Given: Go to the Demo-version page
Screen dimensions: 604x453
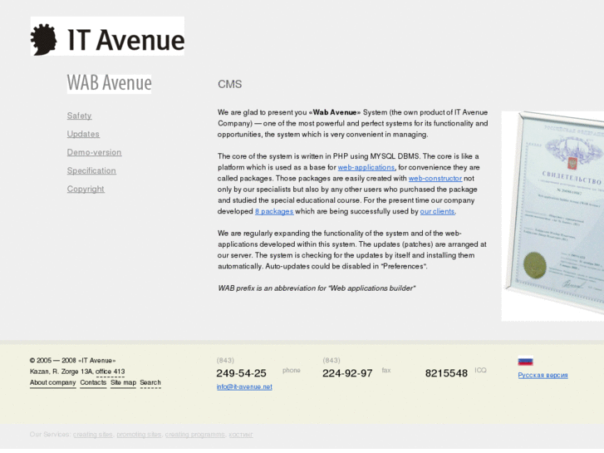Looking at the screenshot, I should pyautogui.click(x=95, y=152).
